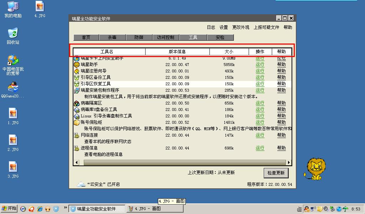Switch to the 安检 tab
This screenshot has height=214, width=365.
(x=220, y=37)
